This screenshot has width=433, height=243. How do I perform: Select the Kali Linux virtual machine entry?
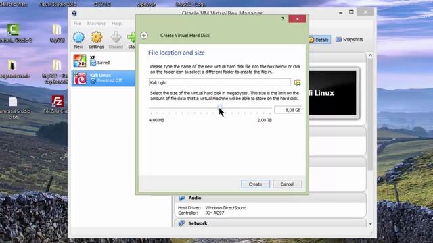tap(104, 78)
